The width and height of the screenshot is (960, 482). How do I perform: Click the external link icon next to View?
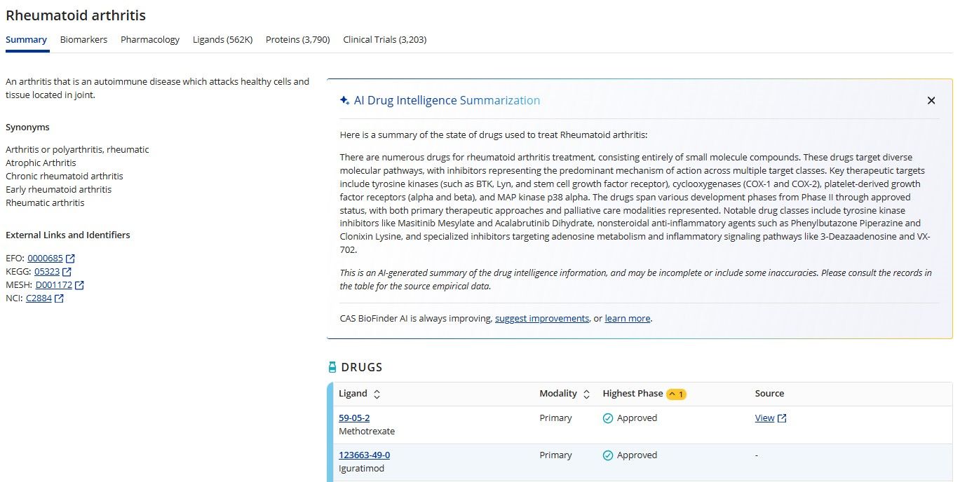(x=782, y=418)
